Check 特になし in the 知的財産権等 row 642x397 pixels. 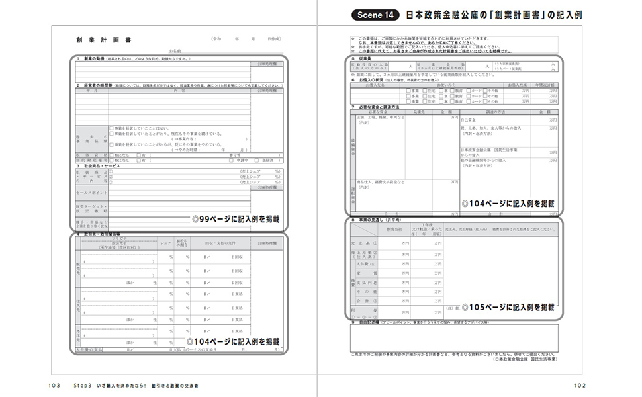coord(111,160)
